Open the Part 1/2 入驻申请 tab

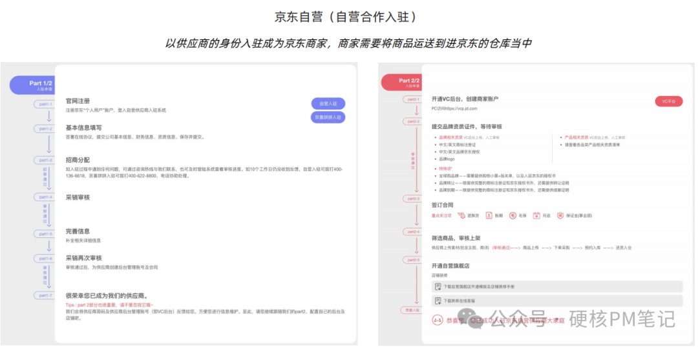pos(33,85)
